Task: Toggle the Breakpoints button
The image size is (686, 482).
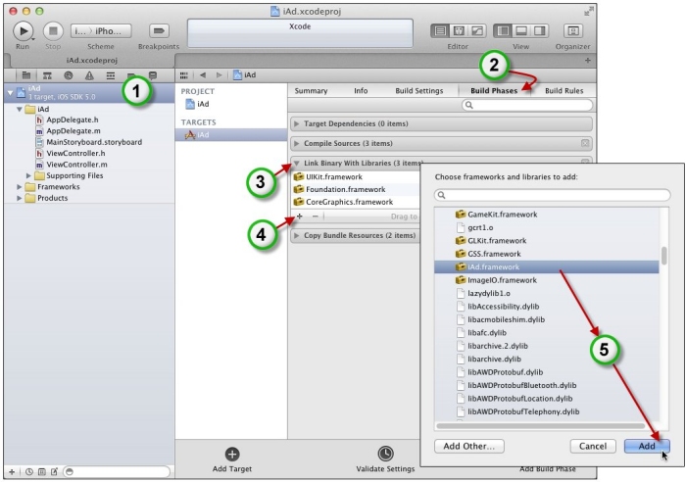Action: tap(159, 30)
